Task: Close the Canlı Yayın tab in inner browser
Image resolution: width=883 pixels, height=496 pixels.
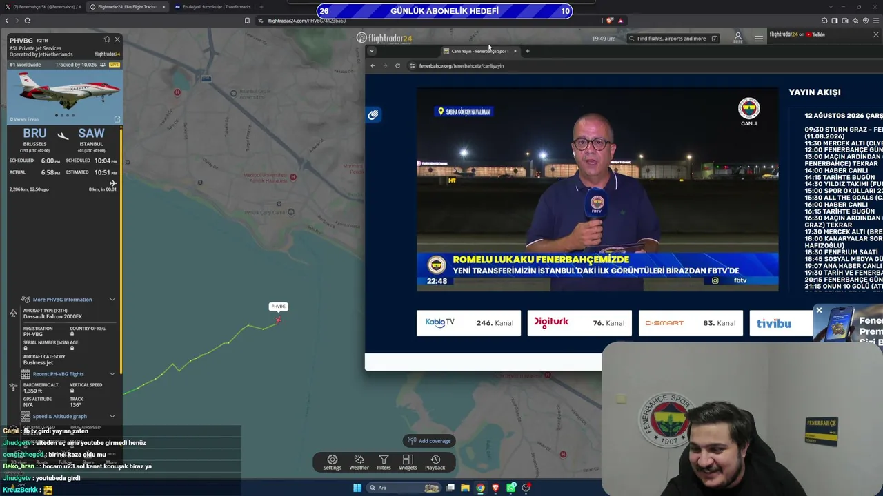Action: point(515,51)
